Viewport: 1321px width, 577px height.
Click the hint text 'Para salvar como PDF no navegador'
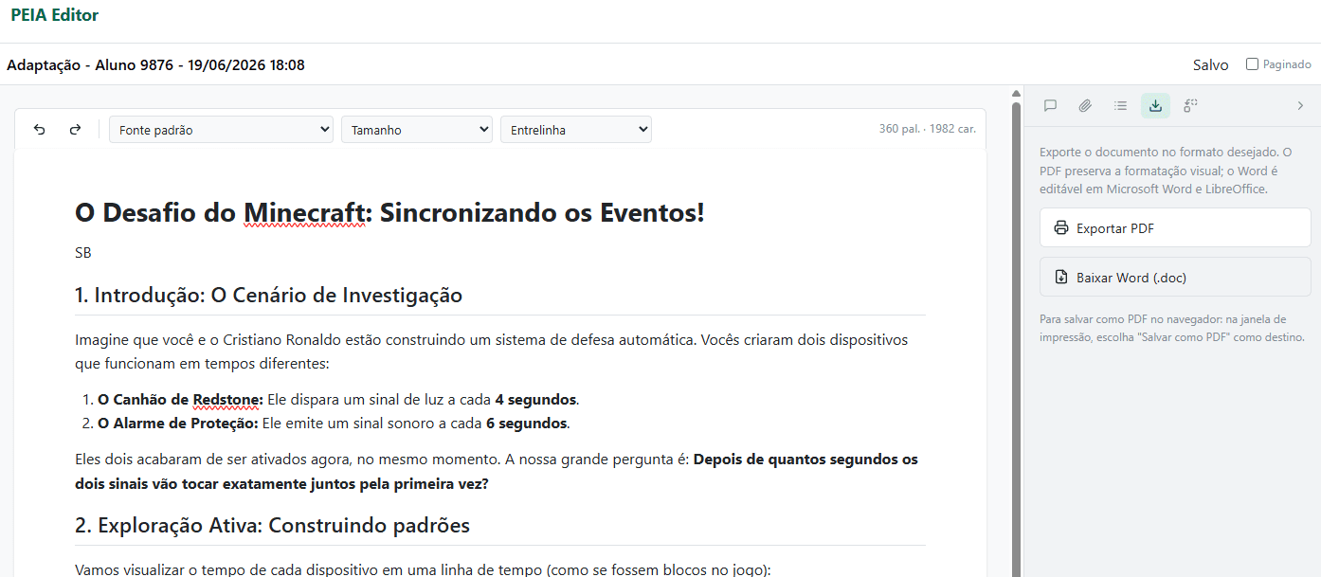click(1172, 328)
